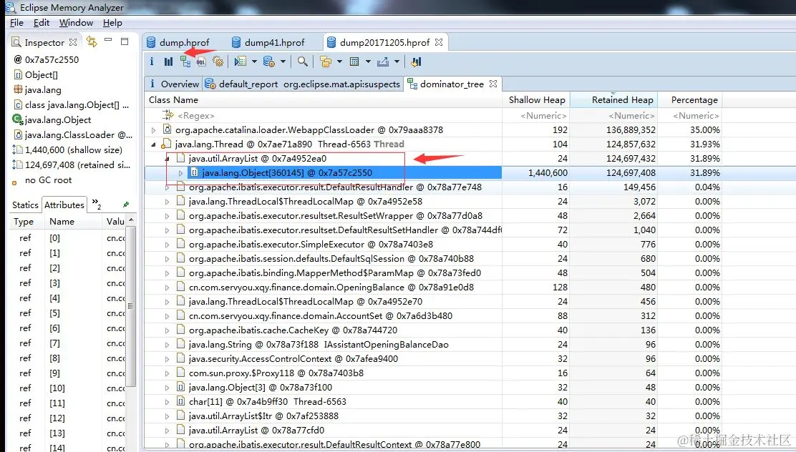Expand the WebappClassLoader tree node
Image resolution: width=796 pixels, height=452 pixels.
coord(154,130)
